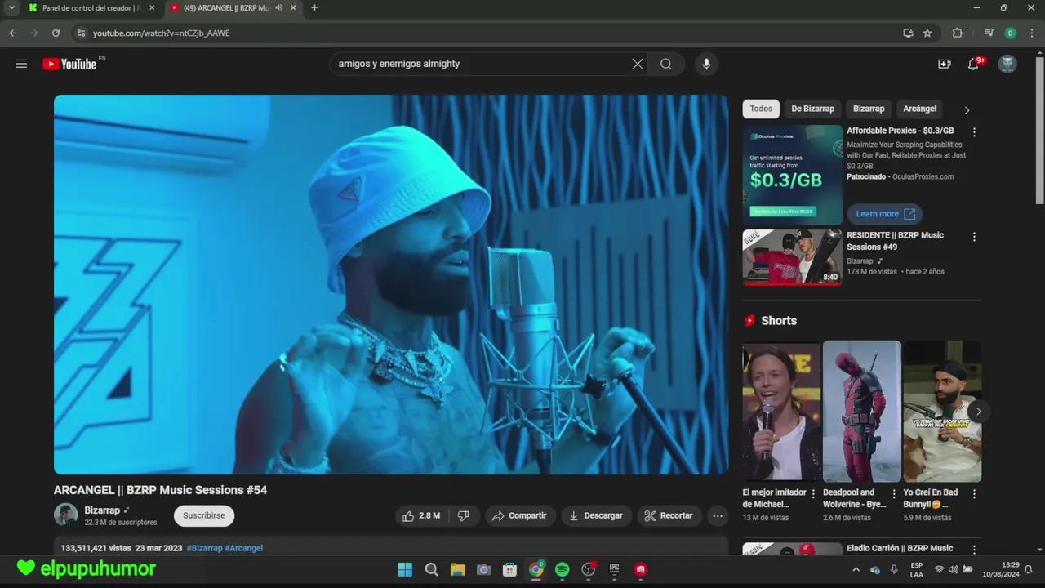Viewport: 1045px width, 588px height.
Task: Open the YouTube account avatar menu
Action: (1007, 64)
